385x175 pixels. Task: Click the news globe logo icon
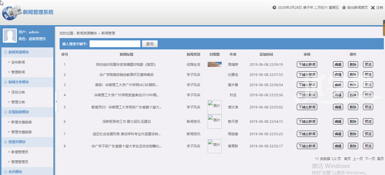point(12,13)
